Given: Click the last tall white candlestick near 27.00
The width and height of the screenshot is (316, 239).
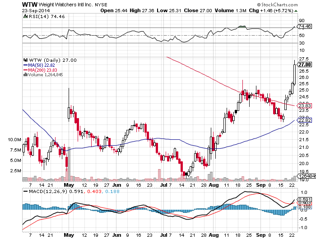Looking at the screenshot, I should point(294,74).
